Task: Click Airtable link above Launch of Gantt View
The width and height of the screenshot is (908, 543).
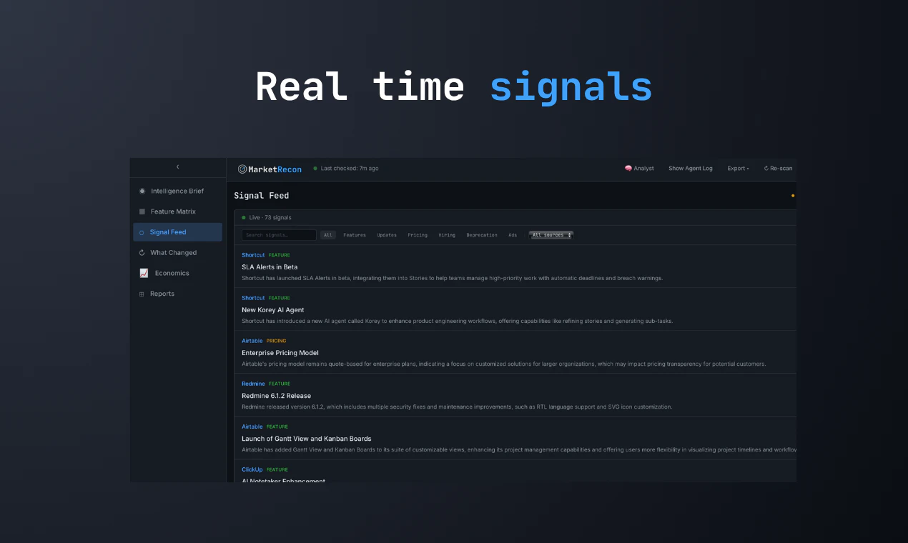Action: point(252,427)
